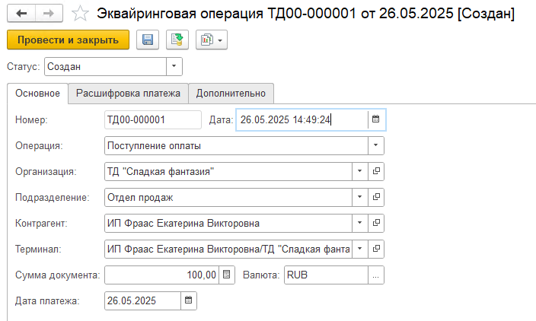Expand the Операция dropdown list
Image resolution: width=536 pixels, height=321 pixels.
375,145
